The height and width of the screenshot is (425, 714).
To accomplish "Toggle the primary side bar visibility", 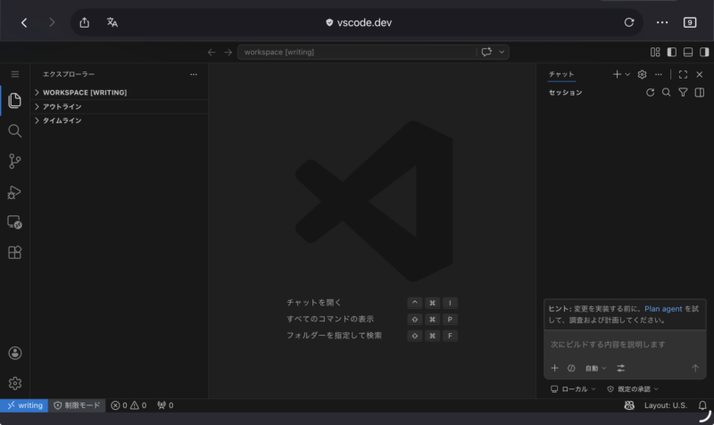I will tap(672, 52).
